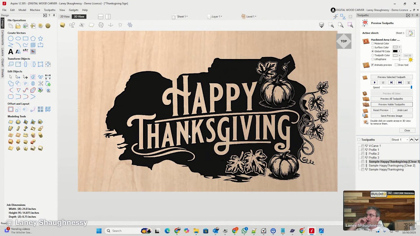Open the Text on Curve 'ABC' tool

26,51
